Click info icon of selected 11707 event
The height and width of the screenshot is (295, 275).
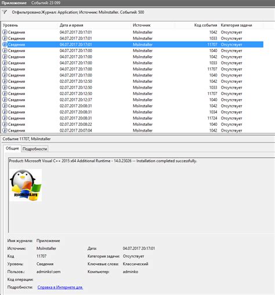click(x=5, y=45)
